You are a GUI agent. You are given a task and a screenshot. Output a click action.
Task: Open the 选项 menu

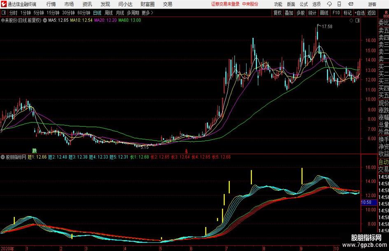(317, 4)
